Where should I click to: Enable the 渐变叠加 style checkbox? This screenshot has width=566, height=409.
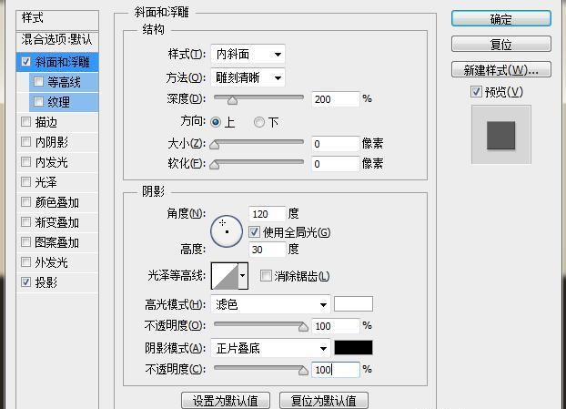(x=25, y=222)
